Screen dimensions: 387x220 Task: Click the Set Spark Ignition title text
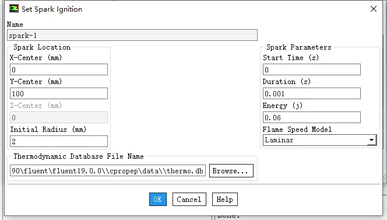tap(52, 9)
